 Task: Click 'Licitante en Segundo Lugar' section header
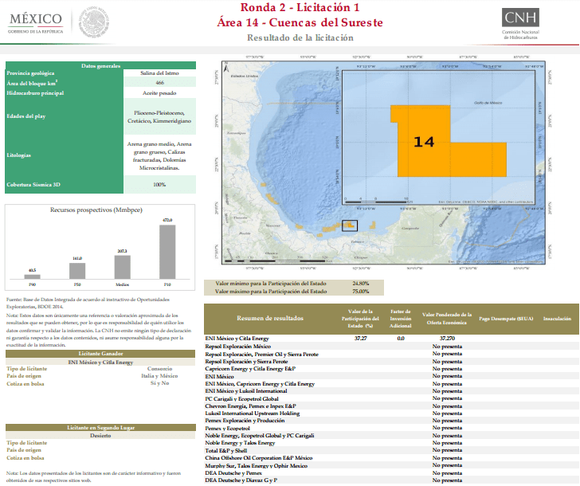(x=100, y=428)
